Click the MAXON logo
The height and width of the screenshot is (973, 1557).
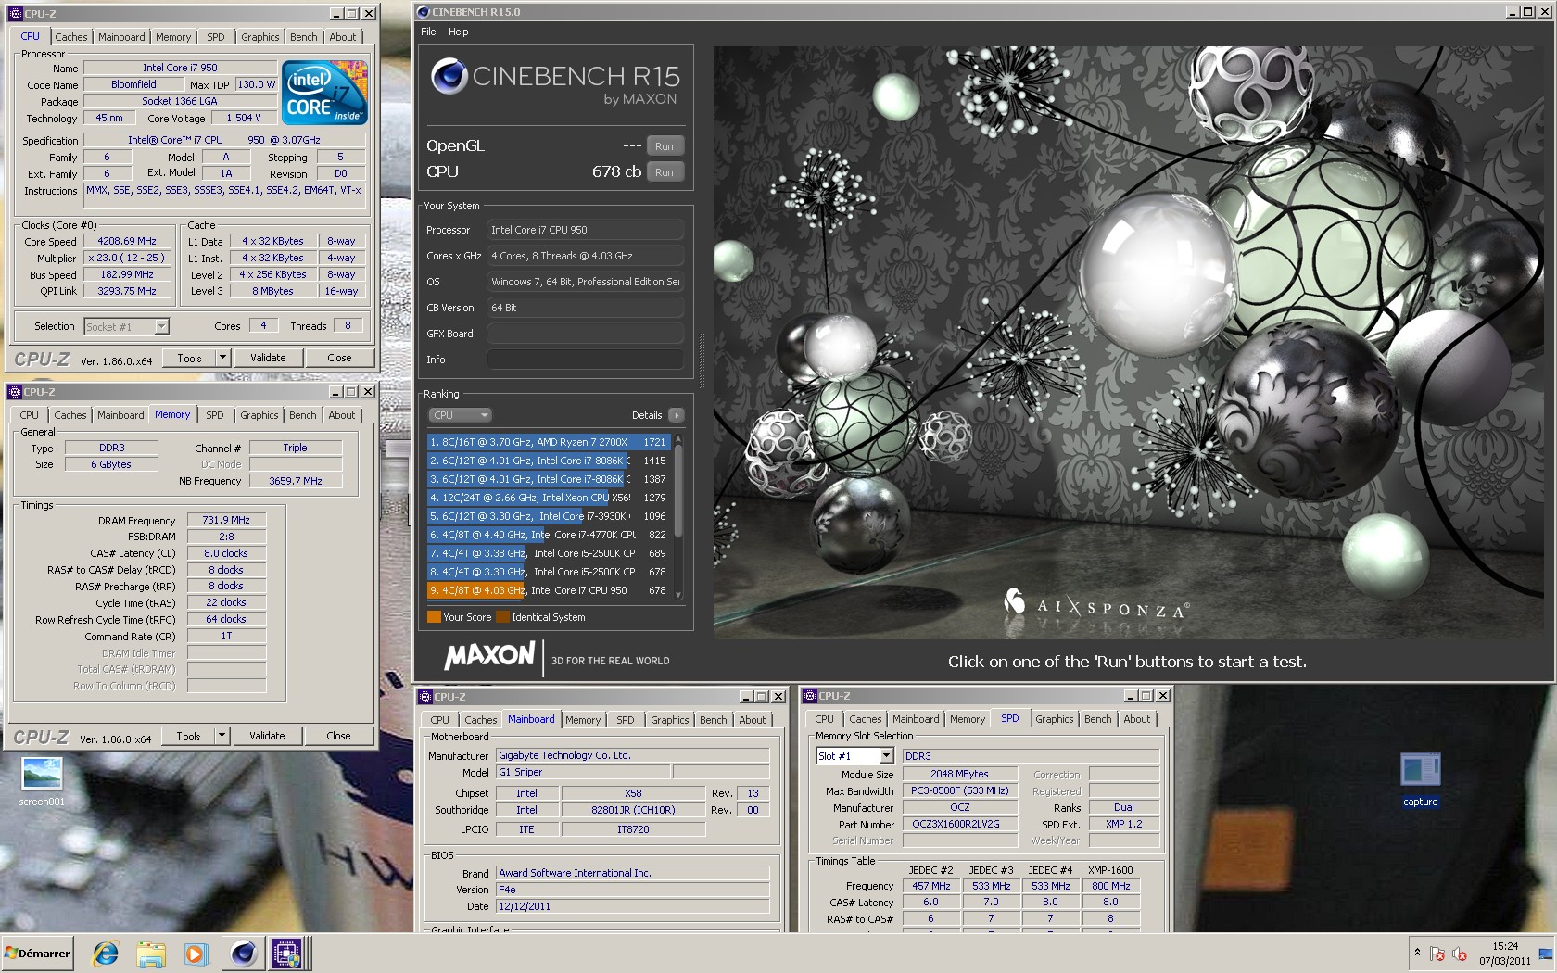pyautogui.click(x=489, y=656)
